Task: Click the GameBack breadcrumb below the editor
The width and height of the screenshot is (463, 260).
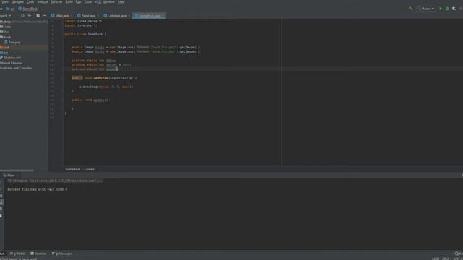Action: tap(72, 169)
